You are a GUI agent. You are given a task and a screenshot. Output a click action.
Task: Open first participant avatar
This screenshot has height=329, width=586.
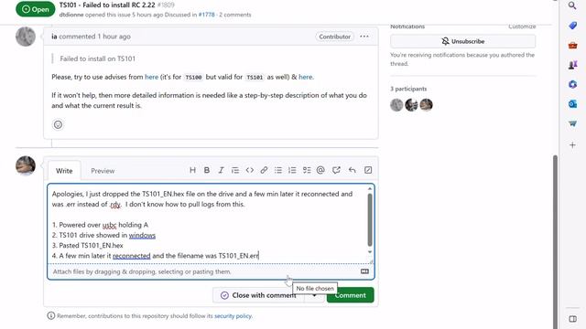point(396,105)
